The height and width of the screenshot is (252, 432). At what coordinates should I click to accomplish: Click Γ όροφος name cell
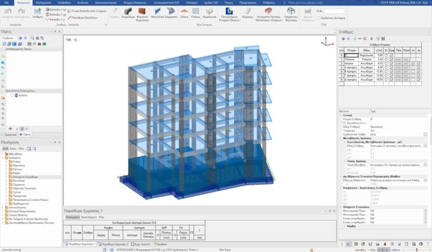[351, 75]
